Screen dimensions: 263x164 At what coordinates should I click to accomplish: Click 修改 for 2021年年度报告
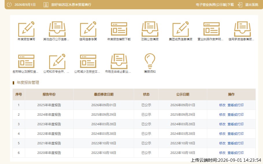pyautogui.click(x=222, y=143)
